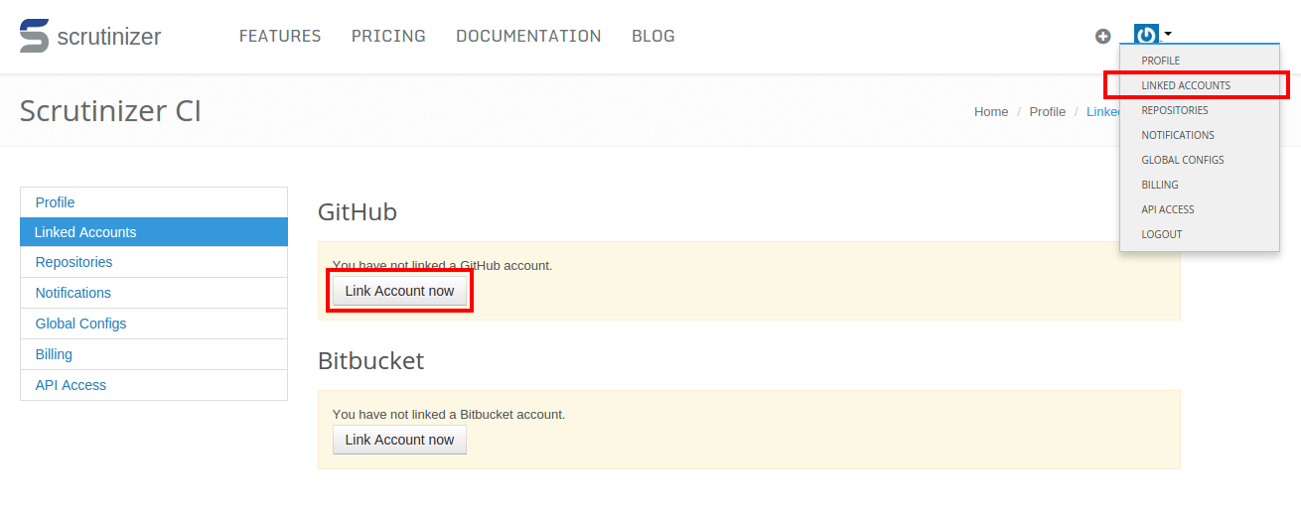1301x520 pixels.
Task: Choose Logout from the user dropdown
Action: pyautogui.click(x=1162, y=234)
